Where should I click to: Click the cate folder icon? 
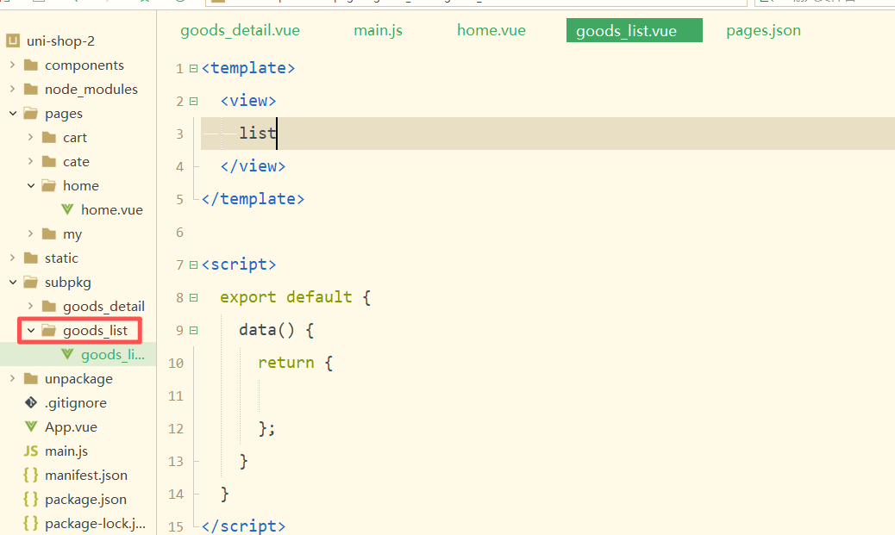[49, 161]
